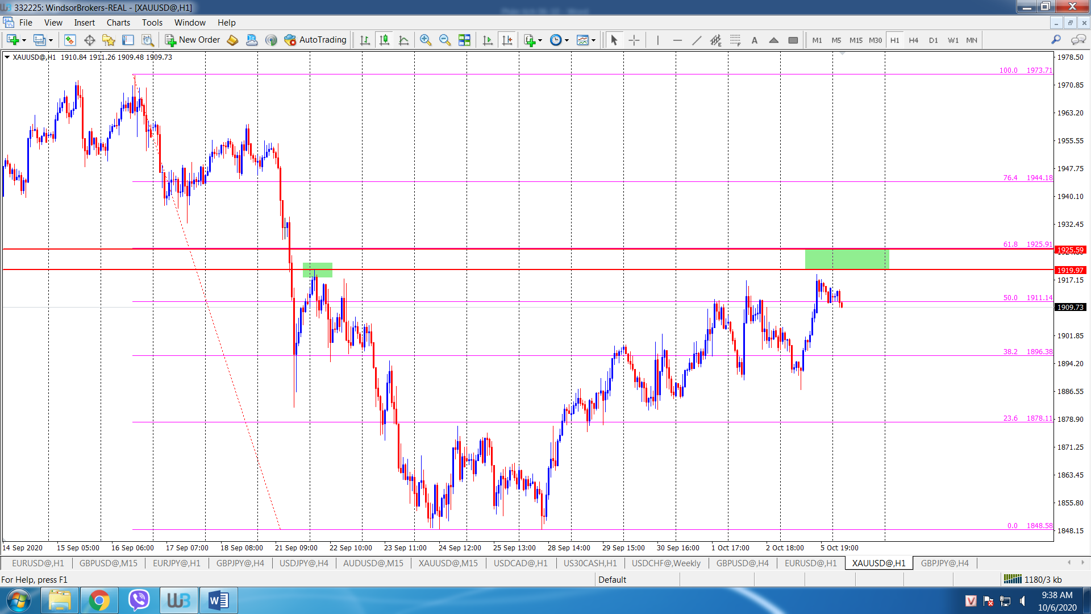The width and height of the screenshot is (1091, 614).
Task: Click the New Chart toolbar icon
Action: pos(13,40)
